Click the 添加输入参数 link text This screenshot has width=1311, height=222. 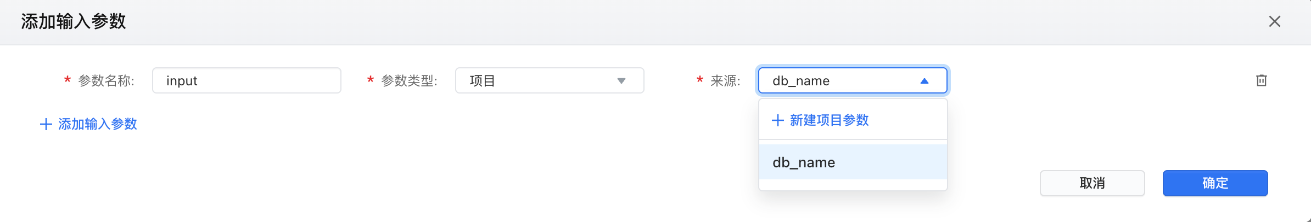(98, 124)
